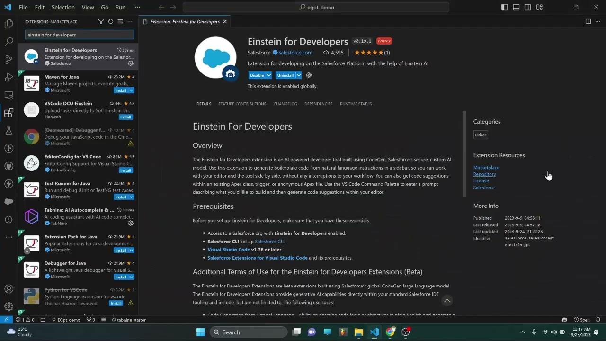Open the Repository resource link
Viewport: 606px width, 341px height.
[x=484, y=174]
